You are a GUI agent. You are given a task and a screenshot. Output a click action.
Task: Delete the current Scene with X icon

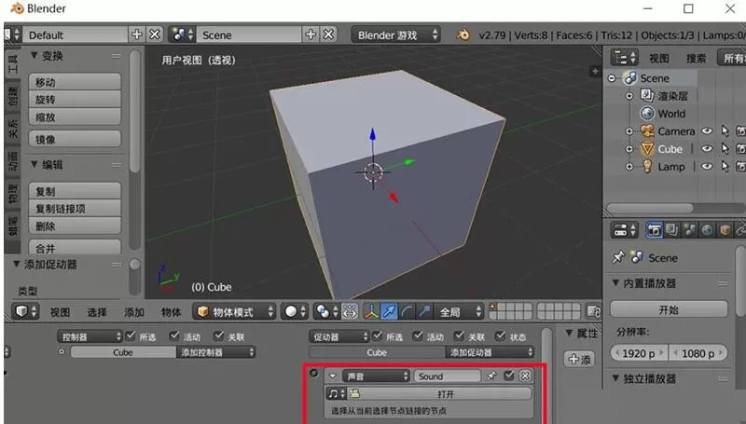[x=329, y=34]
